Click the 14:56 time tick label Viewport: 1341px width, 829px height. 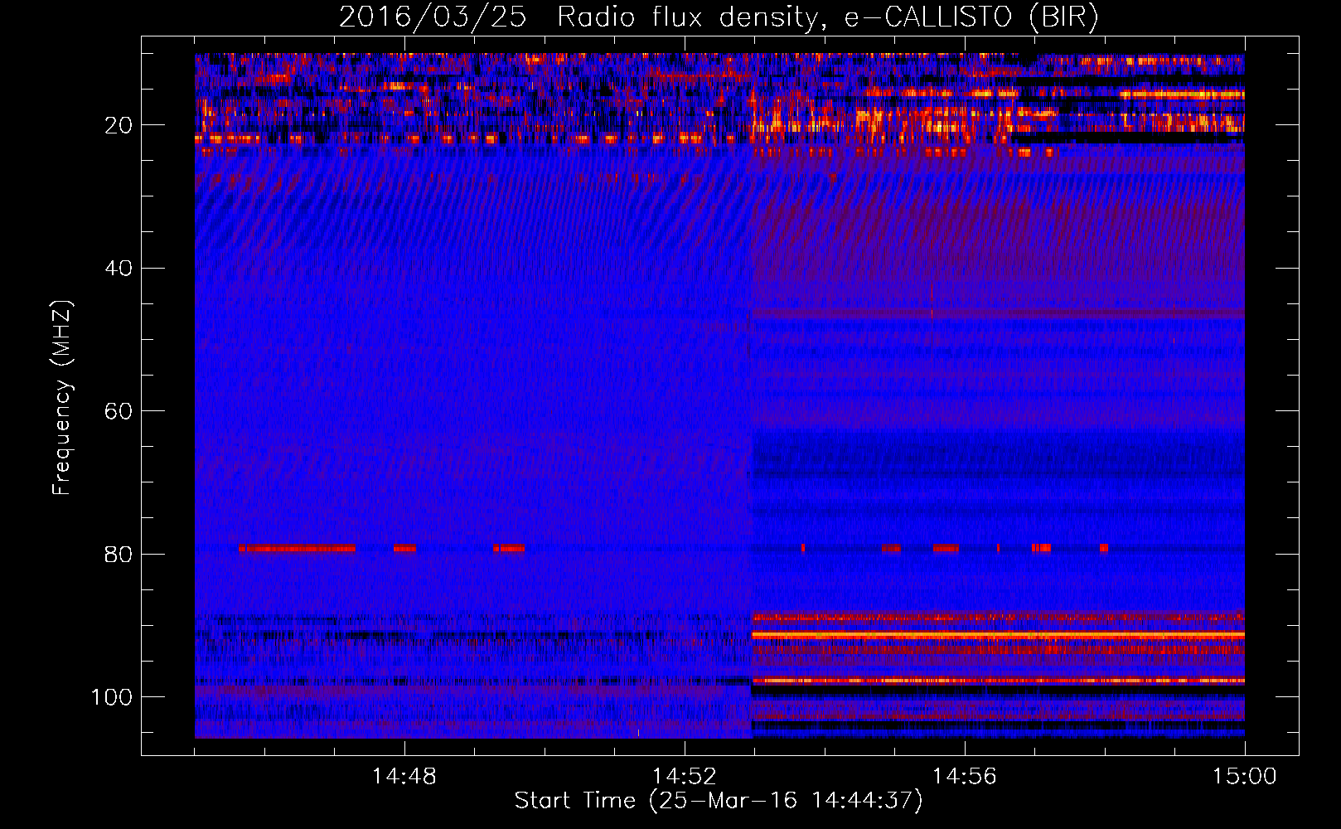coord(965,777)
